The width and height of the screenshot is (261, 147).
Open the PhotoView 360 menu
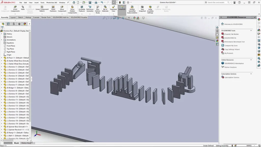(x=51, y=3)
